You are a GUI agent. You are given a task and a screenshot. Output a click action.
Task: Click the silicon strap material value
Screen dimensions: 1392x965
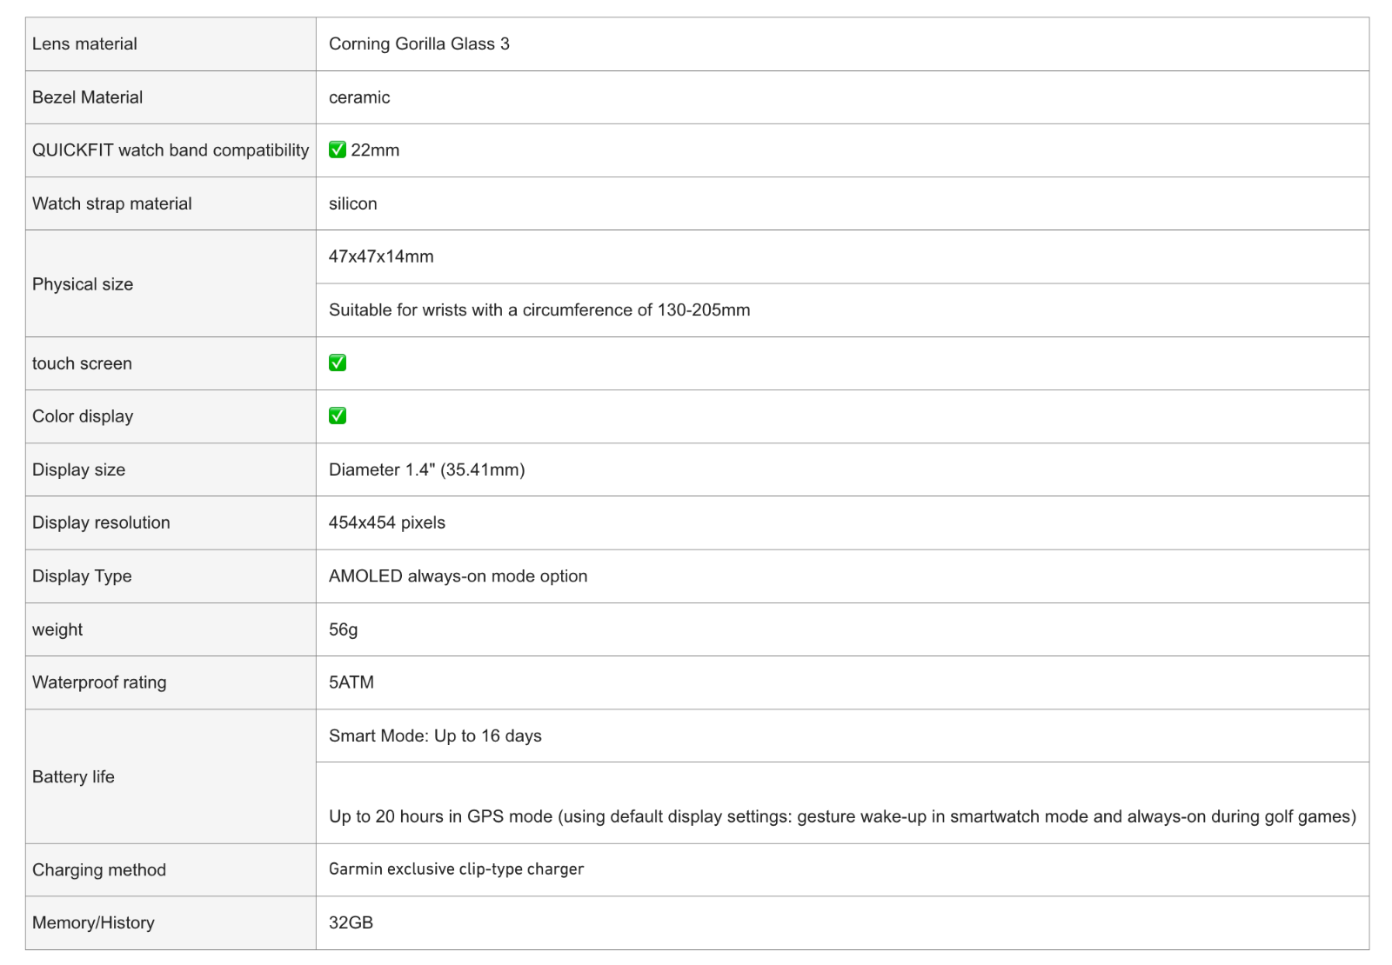[x=353, y=203]
